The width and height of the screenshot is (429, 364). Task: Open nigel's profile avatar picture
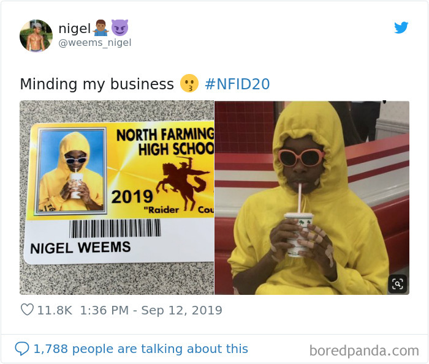coord(36,35)
